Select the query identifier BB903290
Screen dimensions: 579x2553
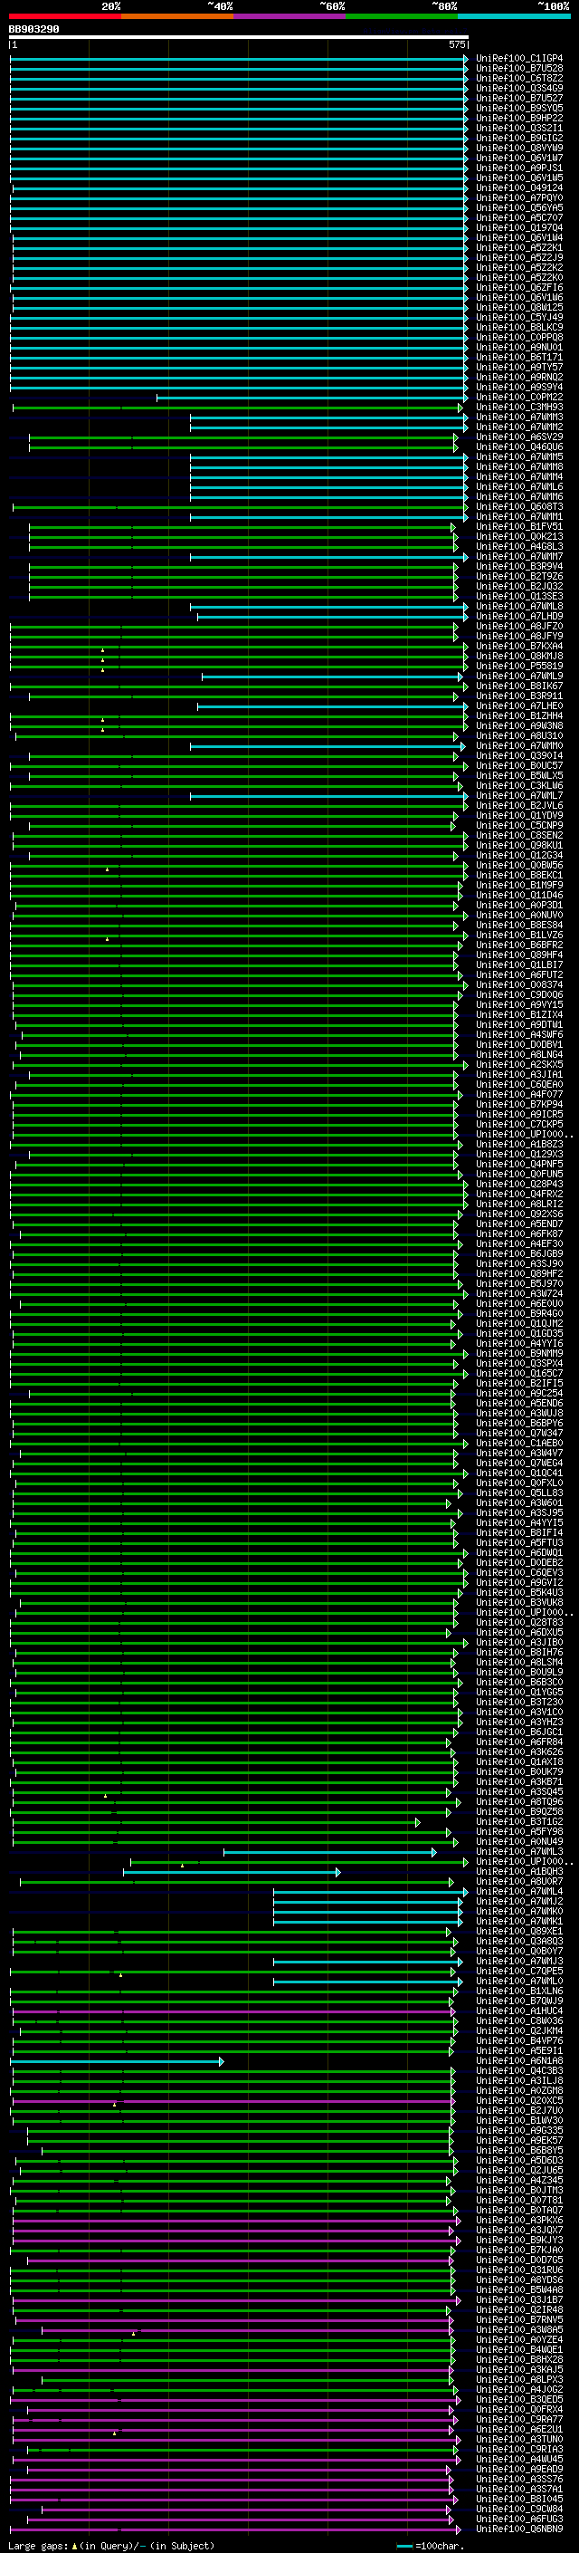point(33,30)
